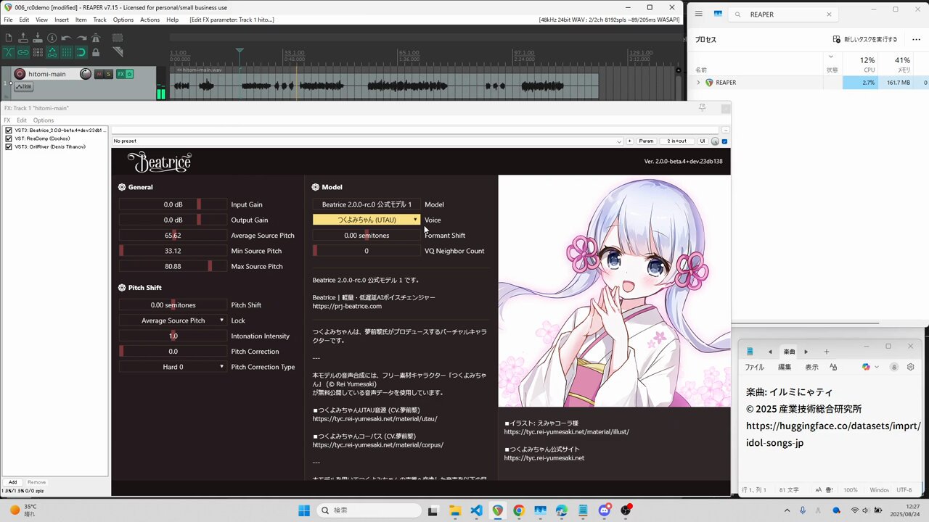Uncheck the Beatrice VST3 plugin checkbox
The image size is (929, 522).
[9, 130]
